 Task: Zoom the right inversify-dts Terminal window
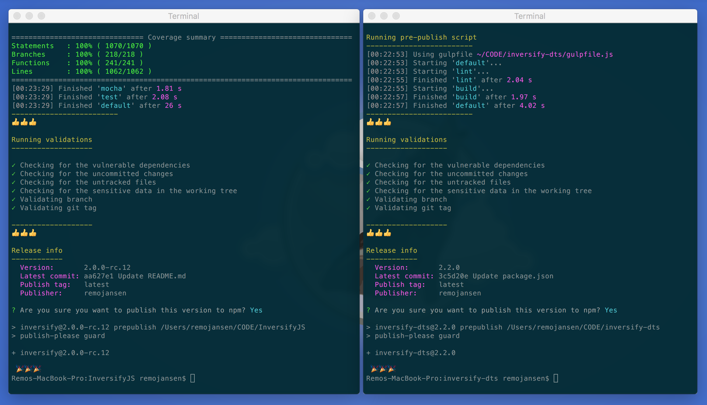(x=396, y=16)
